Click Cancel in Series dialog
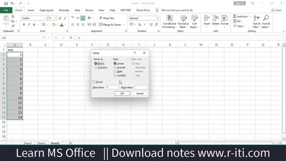The height and width of the screenshot is (161, 286). [140, 93]
